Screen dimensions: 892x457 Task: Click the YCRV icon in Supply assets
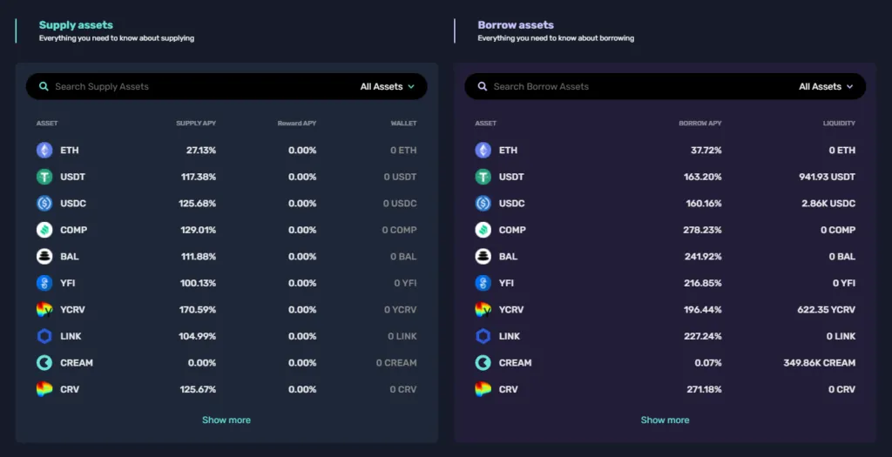(44, 310)
